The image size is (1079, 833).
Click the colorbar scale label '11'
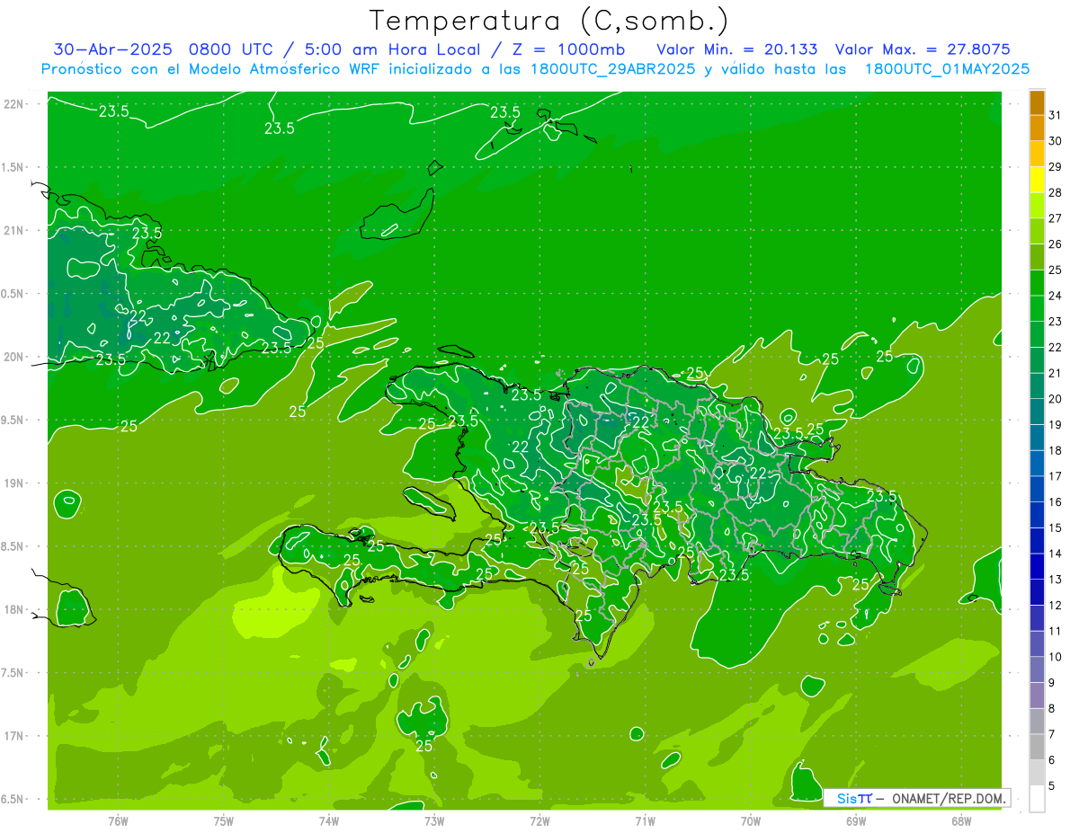tap(1056, 632)
